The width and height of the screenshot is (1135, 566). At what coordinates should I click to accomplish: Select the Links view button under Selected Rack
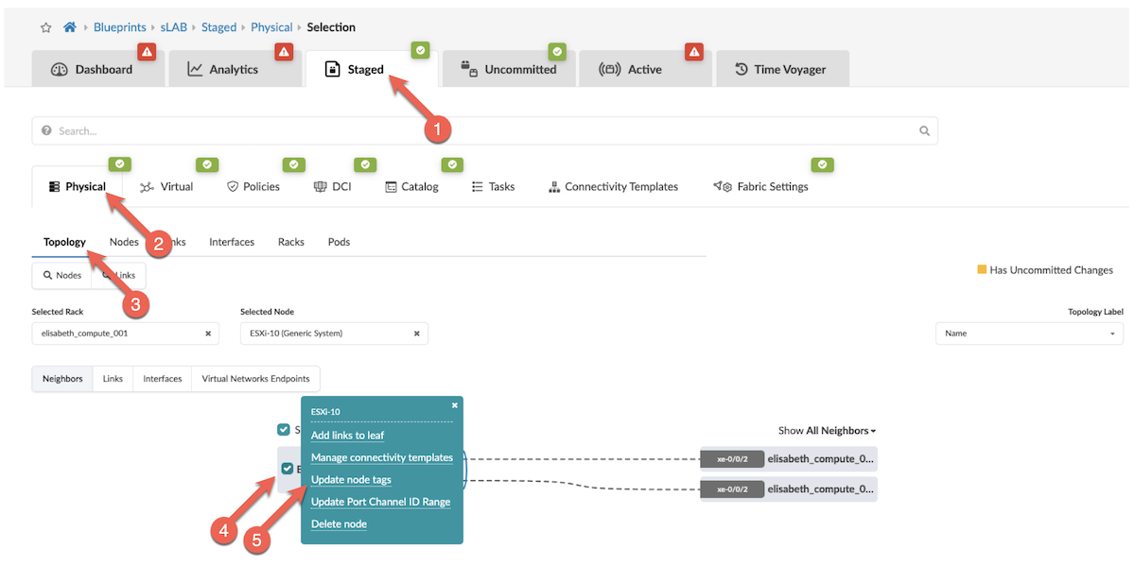(x=113, y=379)
